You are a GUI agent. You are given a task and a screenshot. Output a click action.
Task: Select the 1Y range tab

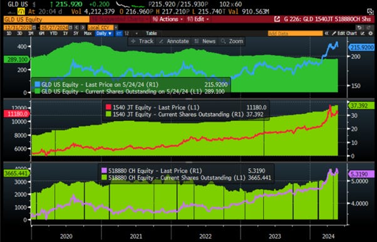tap(65, 33)
